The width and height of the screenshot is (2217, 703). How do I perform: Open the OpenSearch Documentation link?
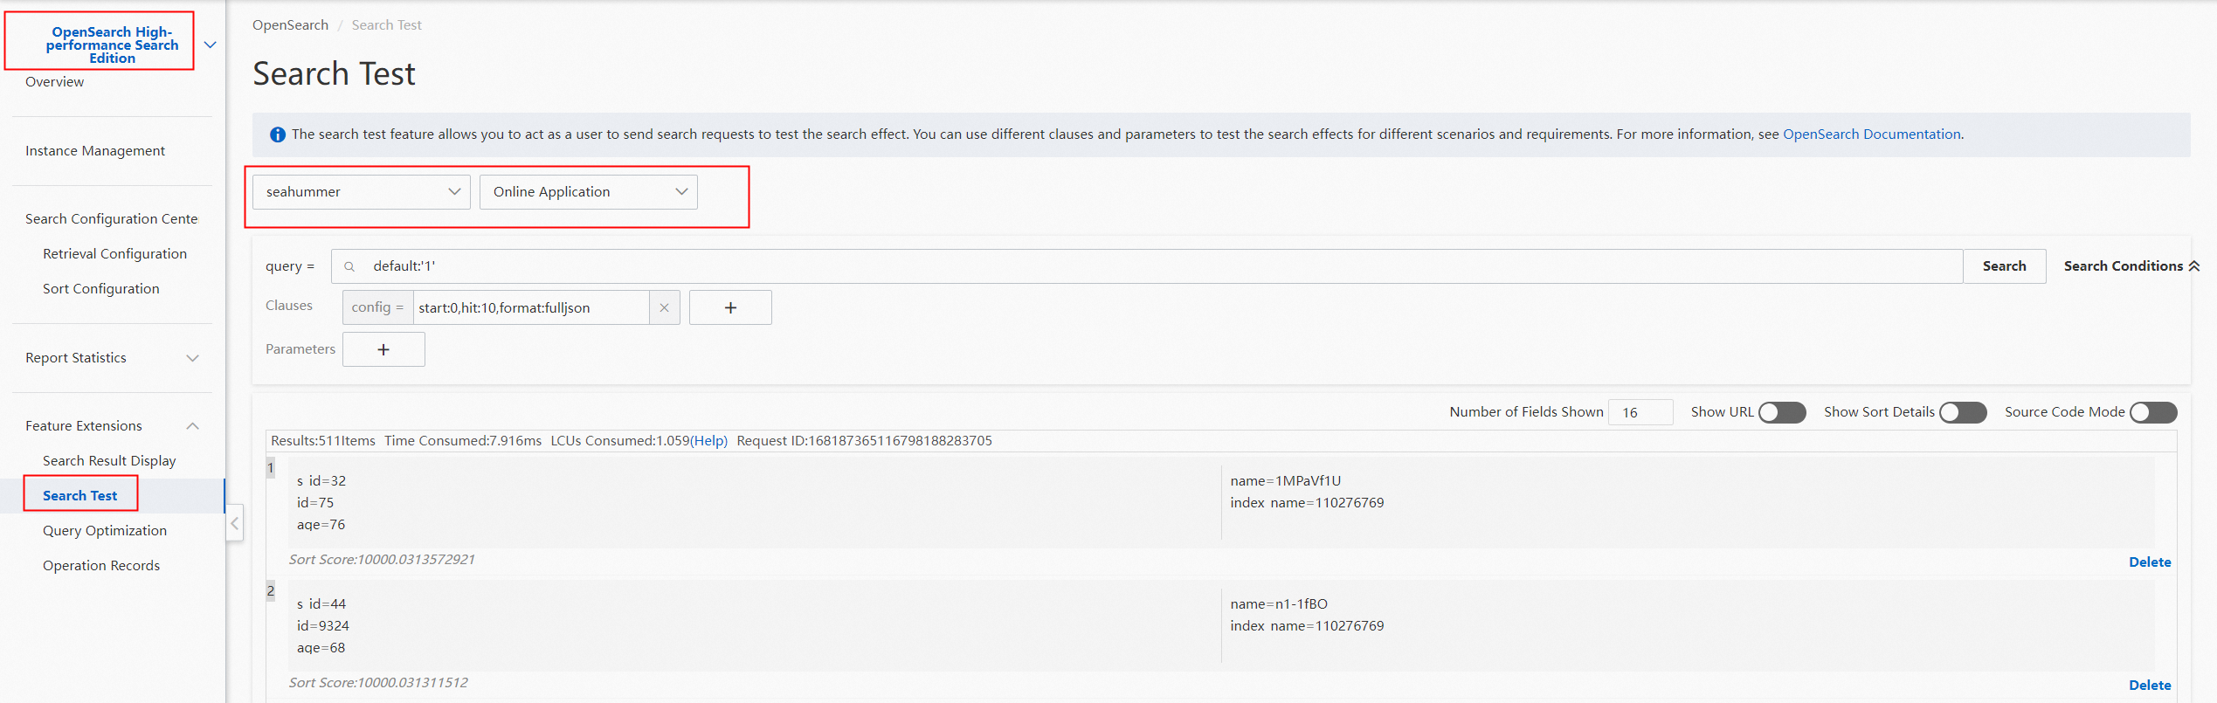point(1872,134)
